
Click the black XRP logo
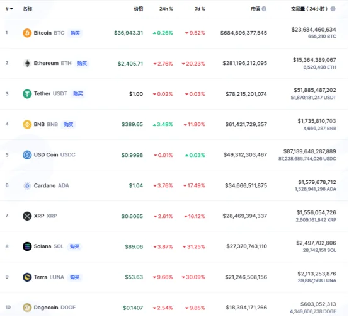[x=27, y=216]
